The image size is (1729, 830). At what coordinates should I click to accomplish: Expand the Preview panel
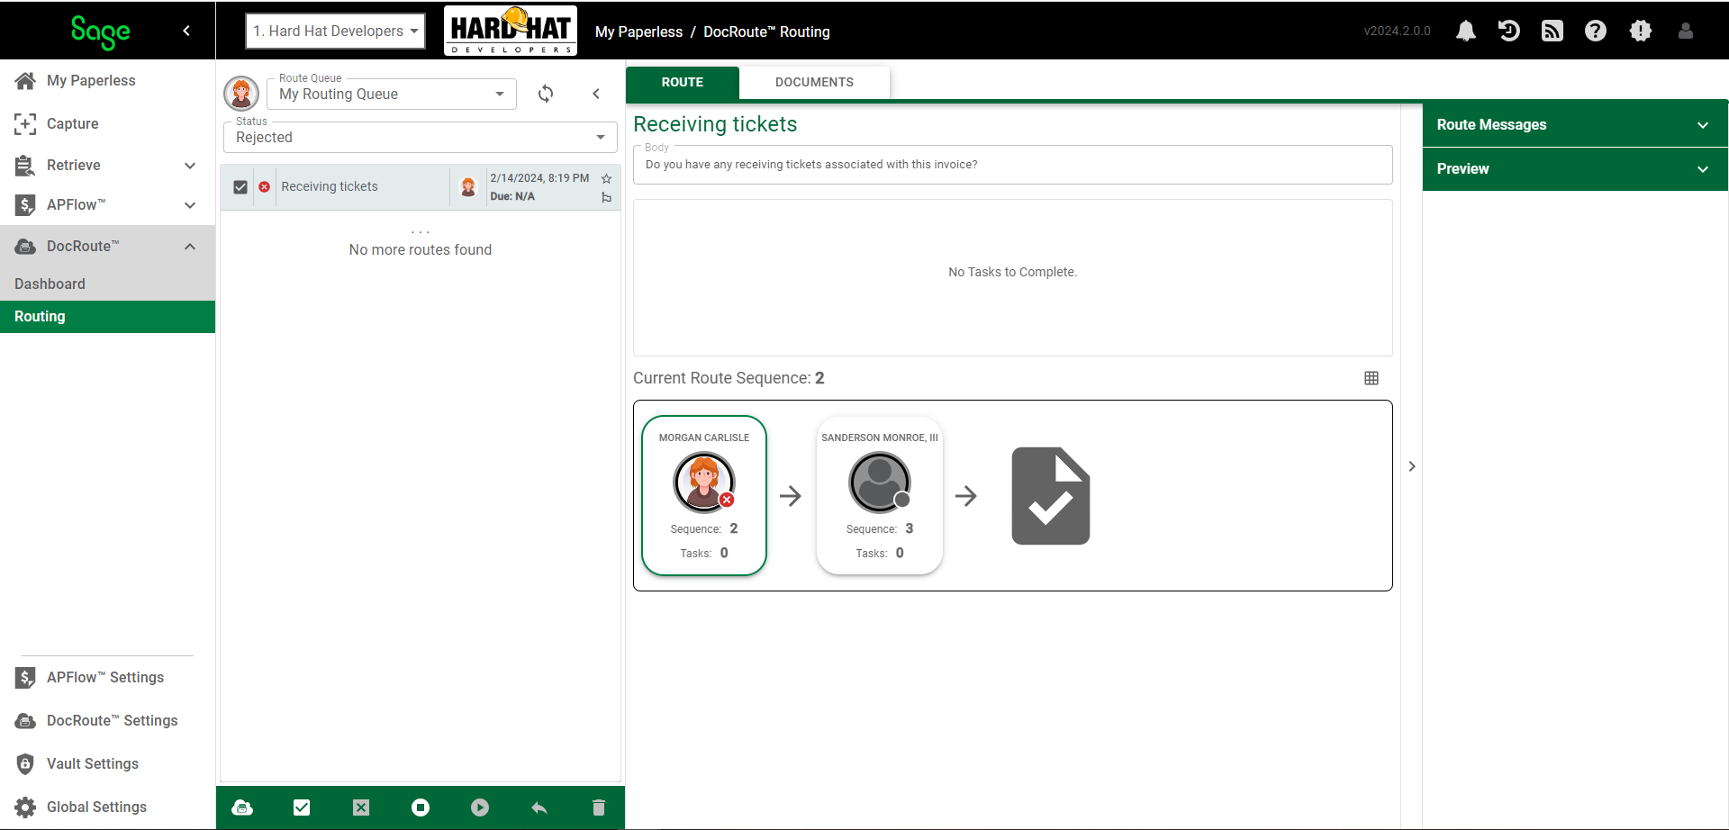(x=1575, y=169)
